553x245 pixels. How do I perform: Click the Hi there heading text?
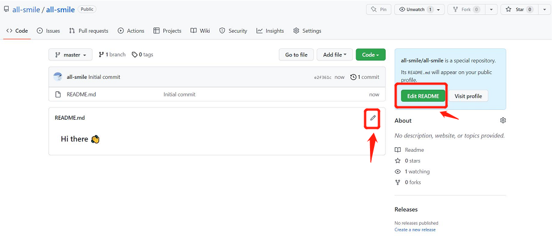pyautogui.click(x=74, y=139)
